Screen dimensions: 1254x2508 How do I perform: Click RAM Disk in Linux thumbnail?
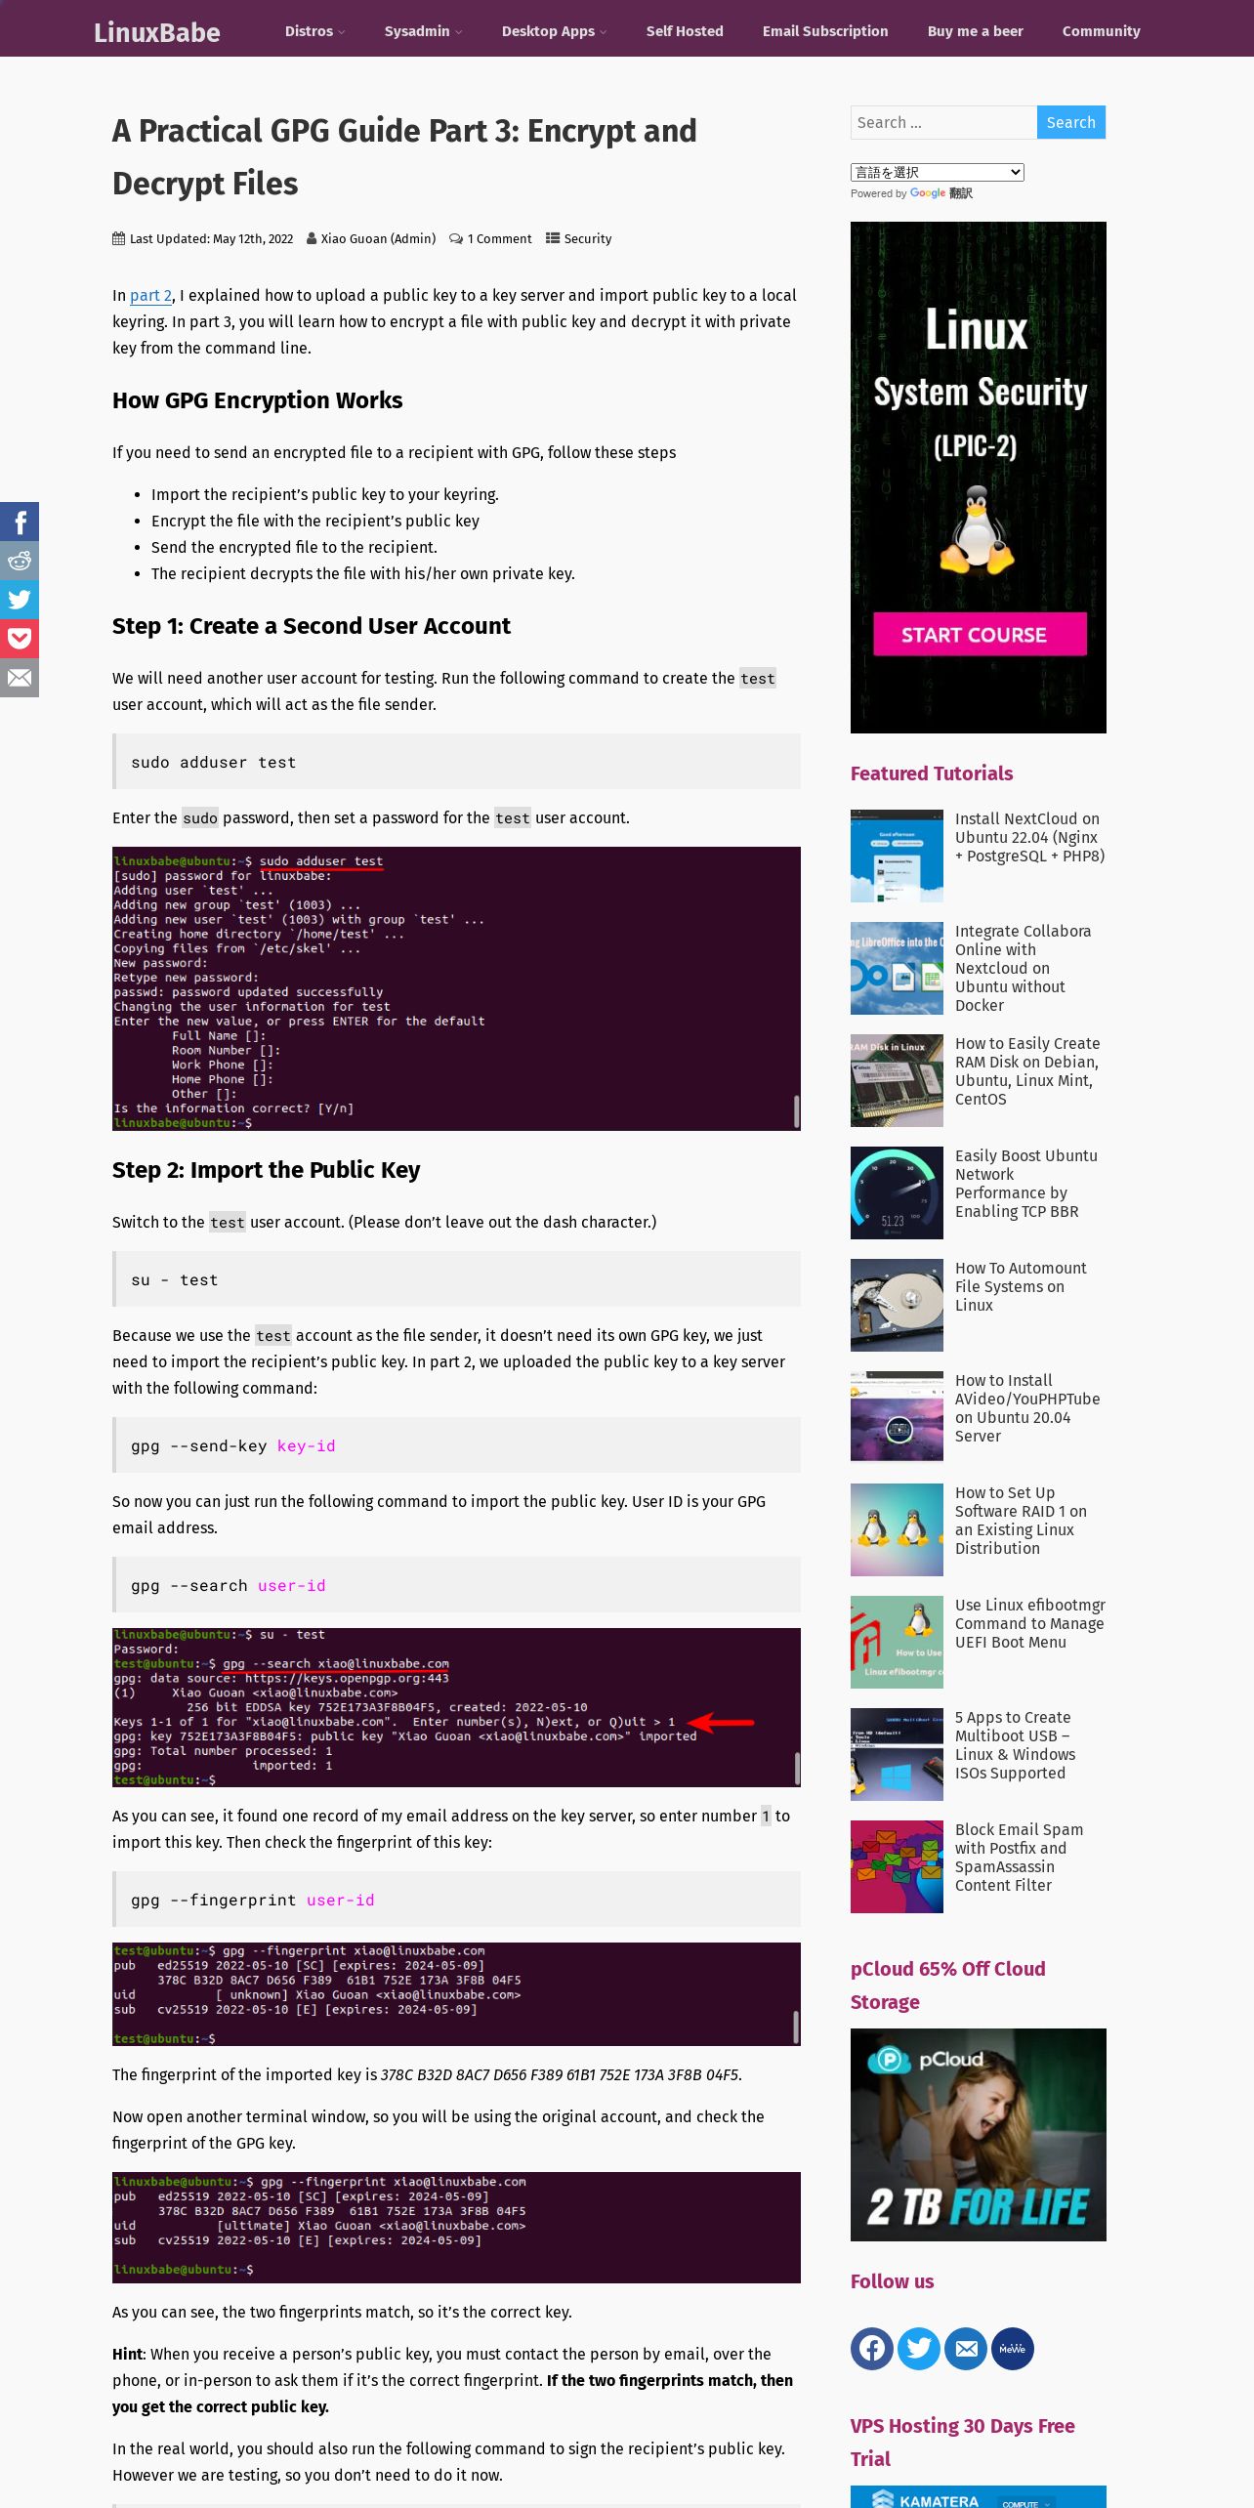click(897, 1080)
